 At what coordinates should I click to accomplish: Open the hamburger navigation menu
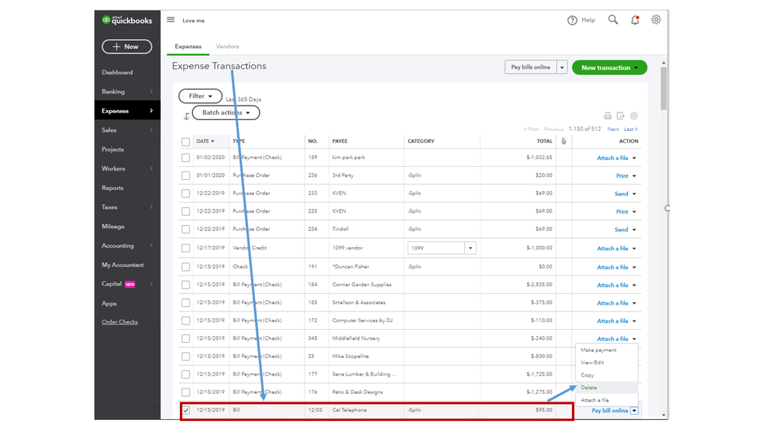170,20
